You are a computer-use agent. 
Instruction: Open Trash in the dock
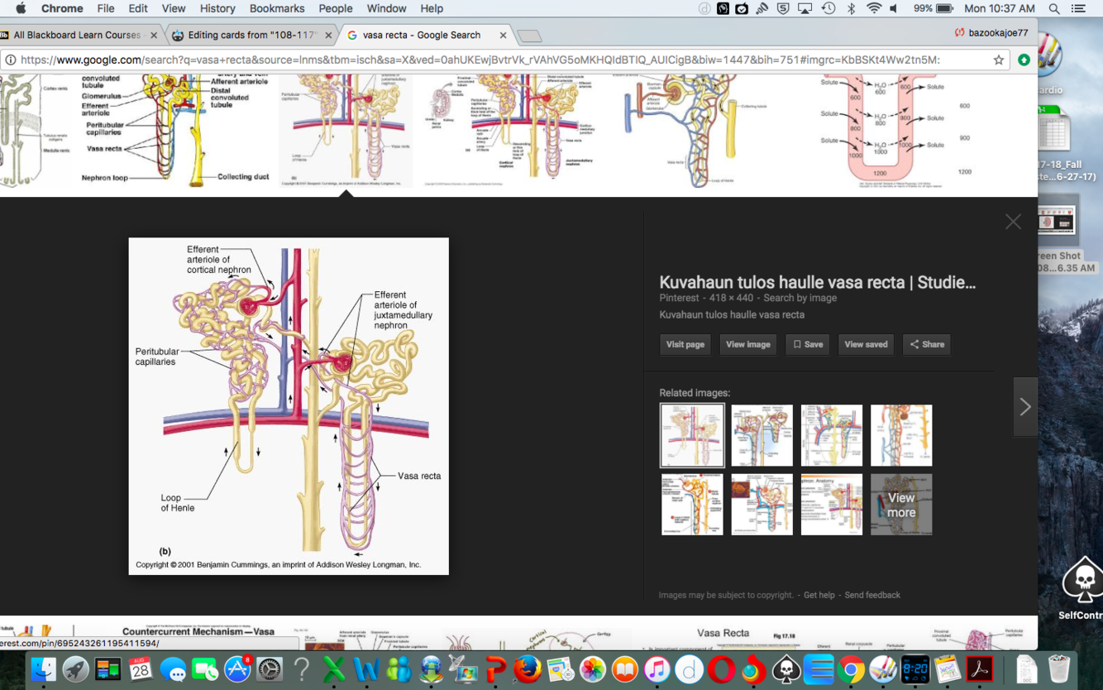(1059, 668)
